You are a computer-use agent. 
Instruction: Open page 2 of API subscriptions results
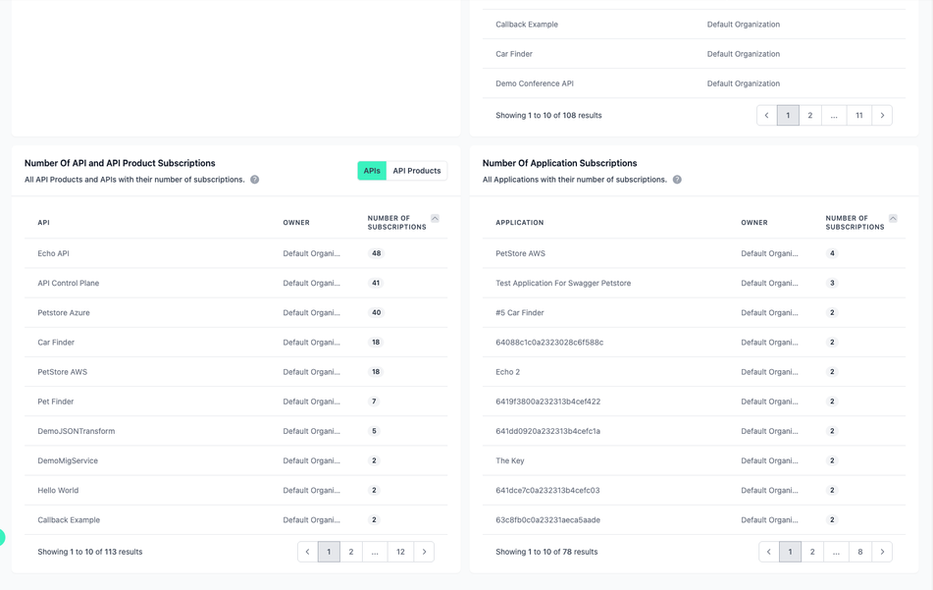coord(351,552)
